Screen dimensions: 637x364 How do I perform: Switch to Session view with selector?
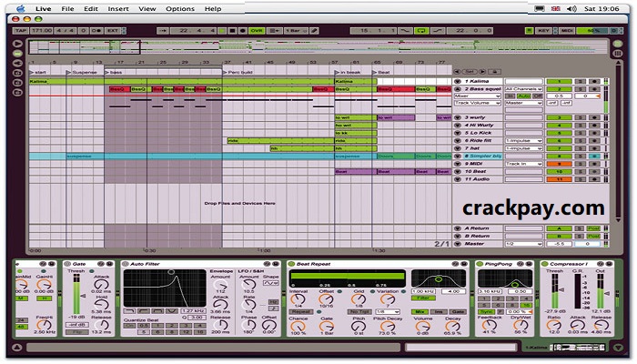click(x=618, y=53)
